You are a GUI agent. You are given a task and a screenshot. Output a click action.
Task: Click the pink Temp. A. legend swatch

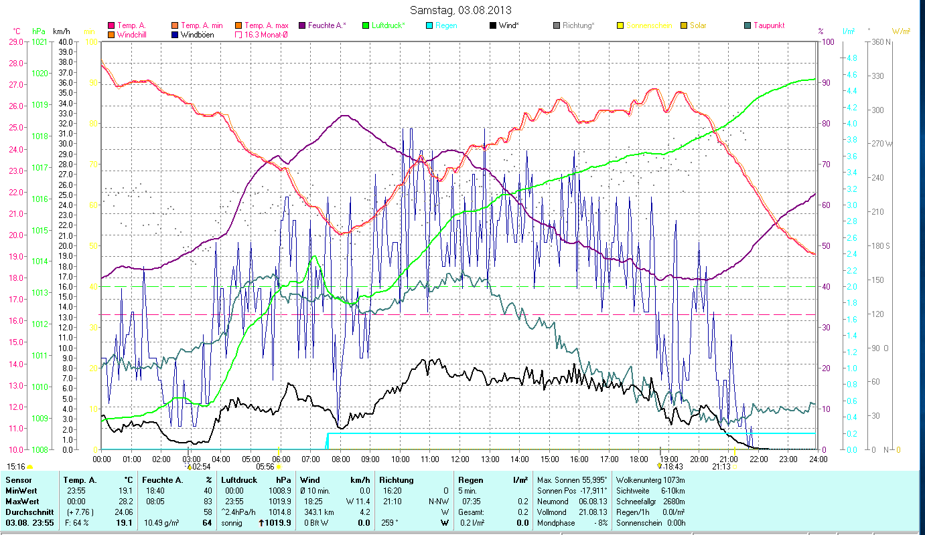click(x=111, y=25)
